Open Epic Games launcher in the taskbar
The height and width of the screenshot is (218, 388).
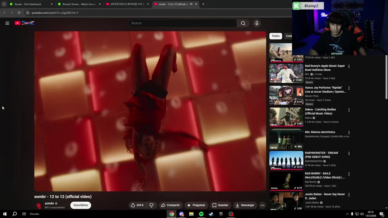pyautogui.click(x=221, y=214)
